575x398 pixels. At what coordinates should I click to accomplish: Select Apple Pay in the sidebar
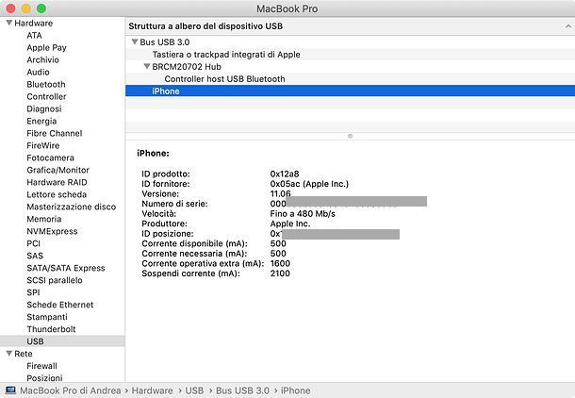coord(46,48)
